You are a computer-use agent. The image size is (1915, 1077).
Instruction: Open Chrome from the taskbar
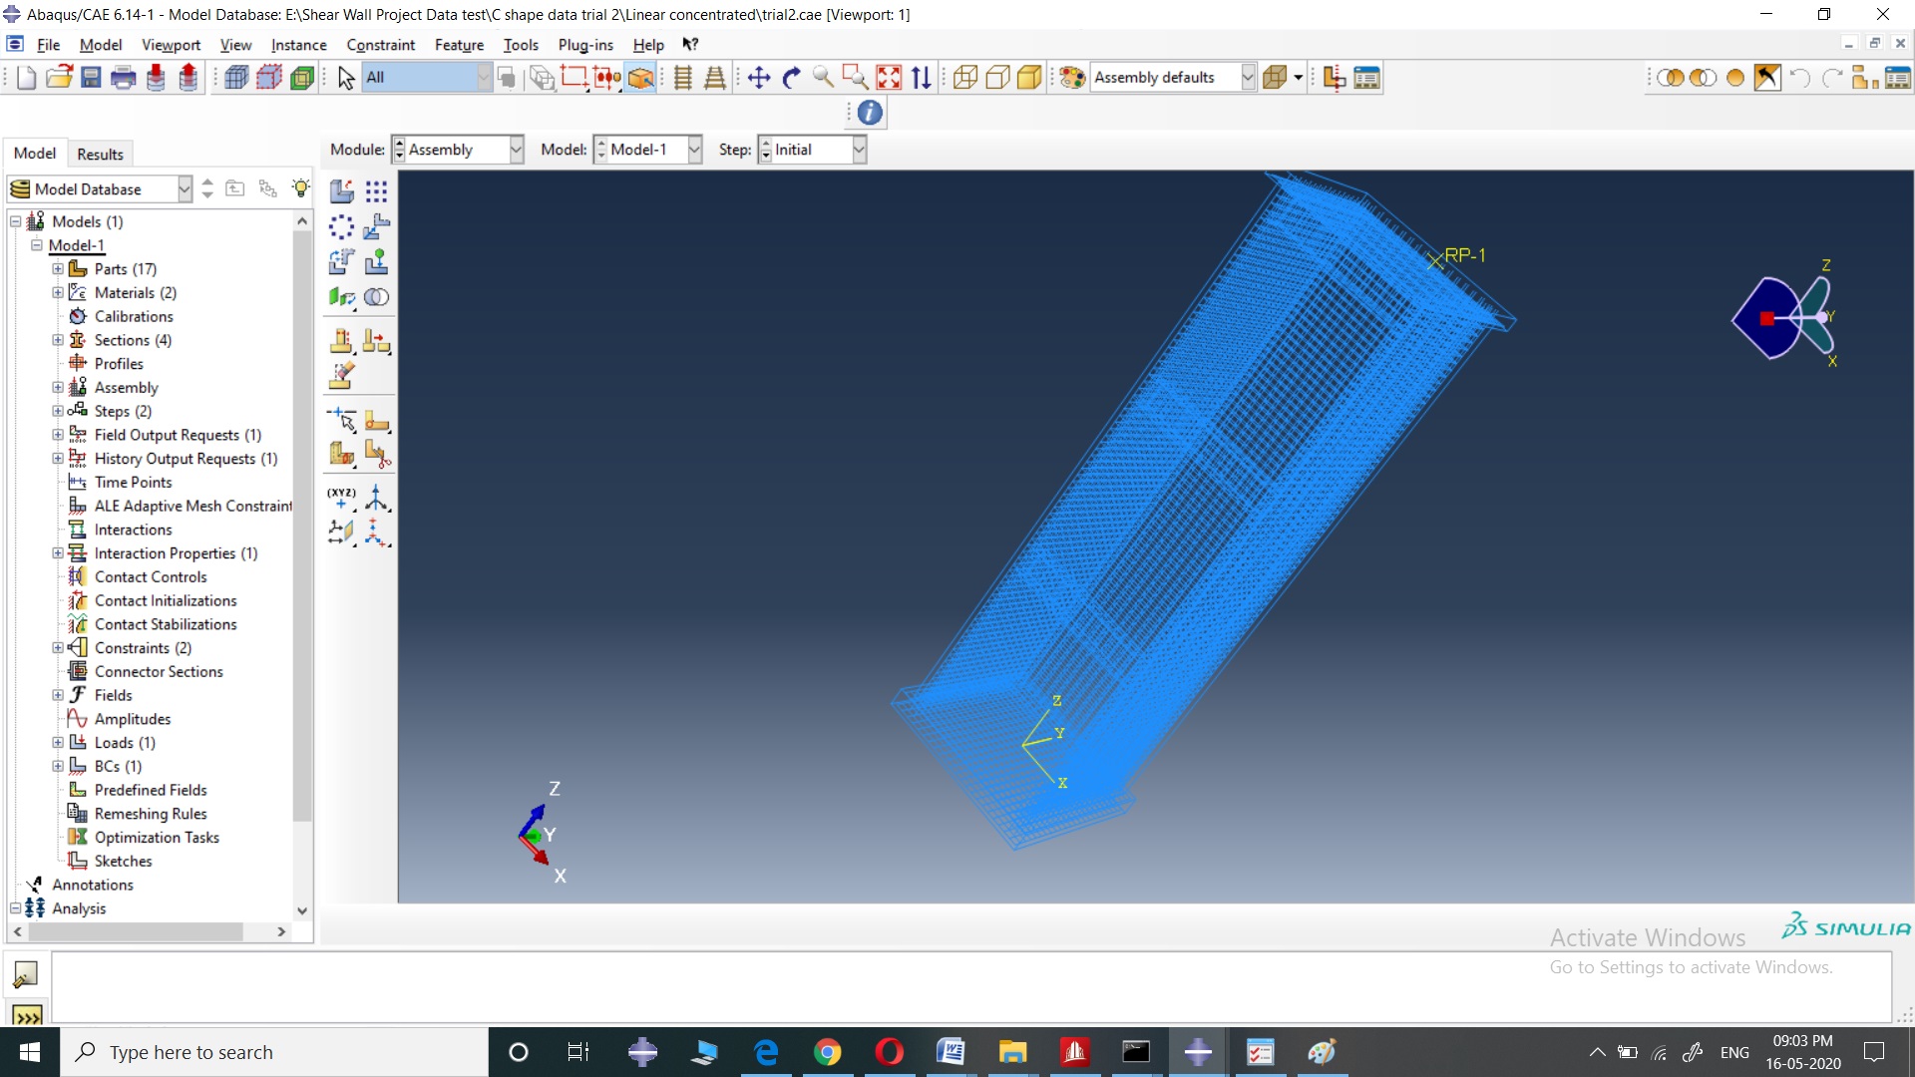[827, 1052]
